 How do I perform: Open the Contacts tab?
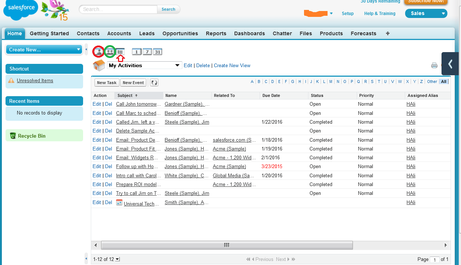(x=88, y=33)
